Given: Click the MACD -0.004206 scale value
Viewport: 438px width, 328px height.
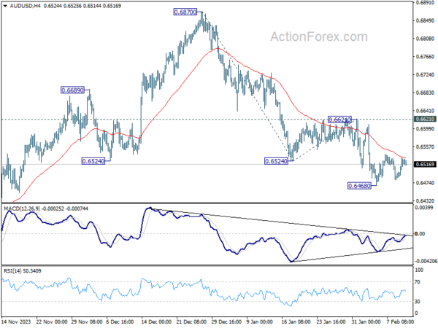Looking at the screenshot, I should coord(426,261).
